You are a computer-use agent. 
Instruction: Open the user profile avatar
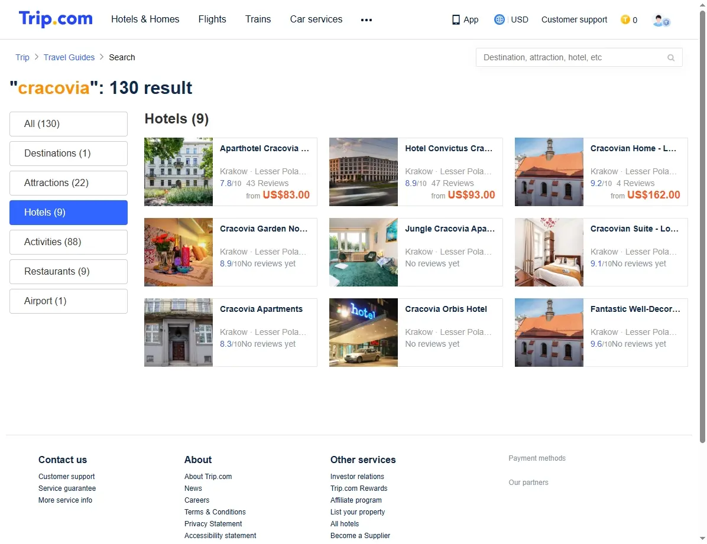pos(661,20)
